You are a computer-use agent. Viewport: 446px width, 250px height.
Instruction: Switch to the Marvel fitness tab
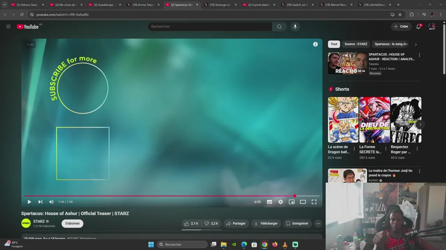[x=336, y=5]
